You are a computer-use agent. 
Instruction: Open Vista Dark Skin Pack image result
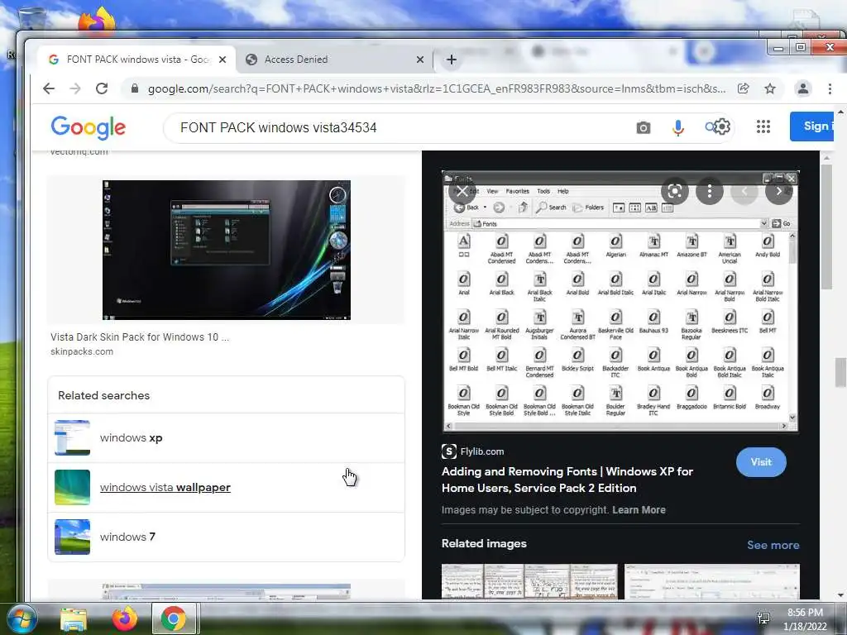click(x=227, y=250)
